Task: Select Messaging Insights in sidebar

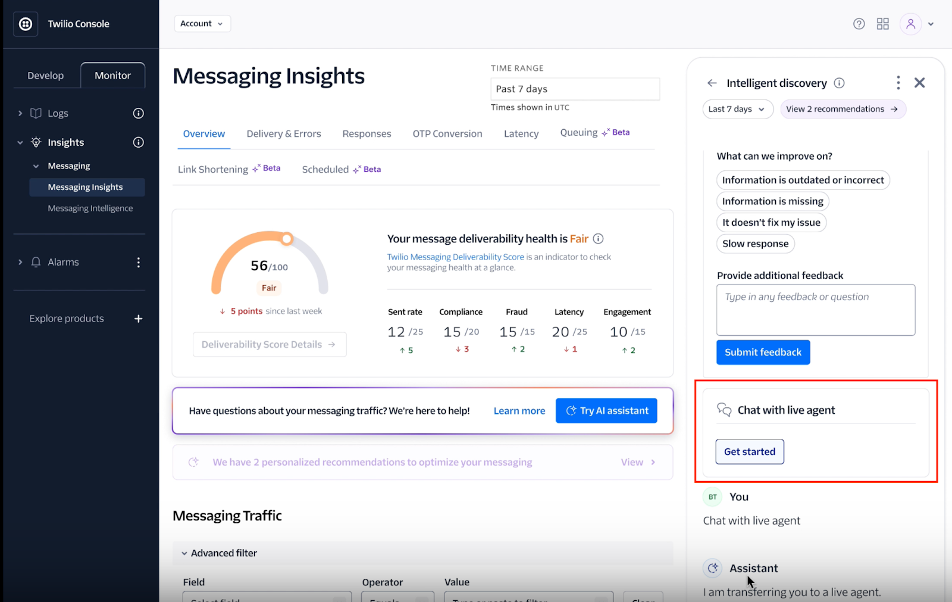Action: (x=87, y=187)
